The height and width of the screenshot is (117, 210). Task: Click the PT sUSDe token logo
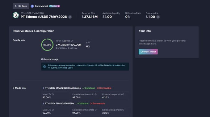point(16,15)
